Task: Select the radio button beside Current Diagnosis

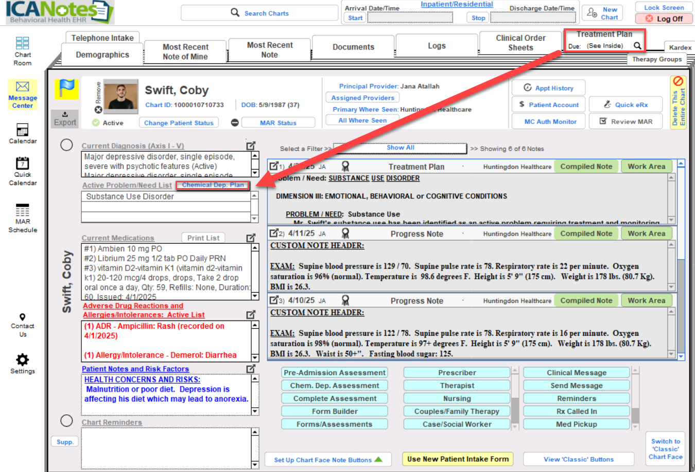Action: [x=66, y=145]
